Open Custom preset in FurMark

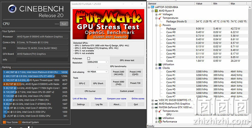coord(127,91)
